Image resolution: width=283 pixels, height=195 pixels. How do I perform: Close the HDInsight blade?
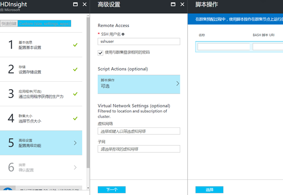click(x=85, y=4)
